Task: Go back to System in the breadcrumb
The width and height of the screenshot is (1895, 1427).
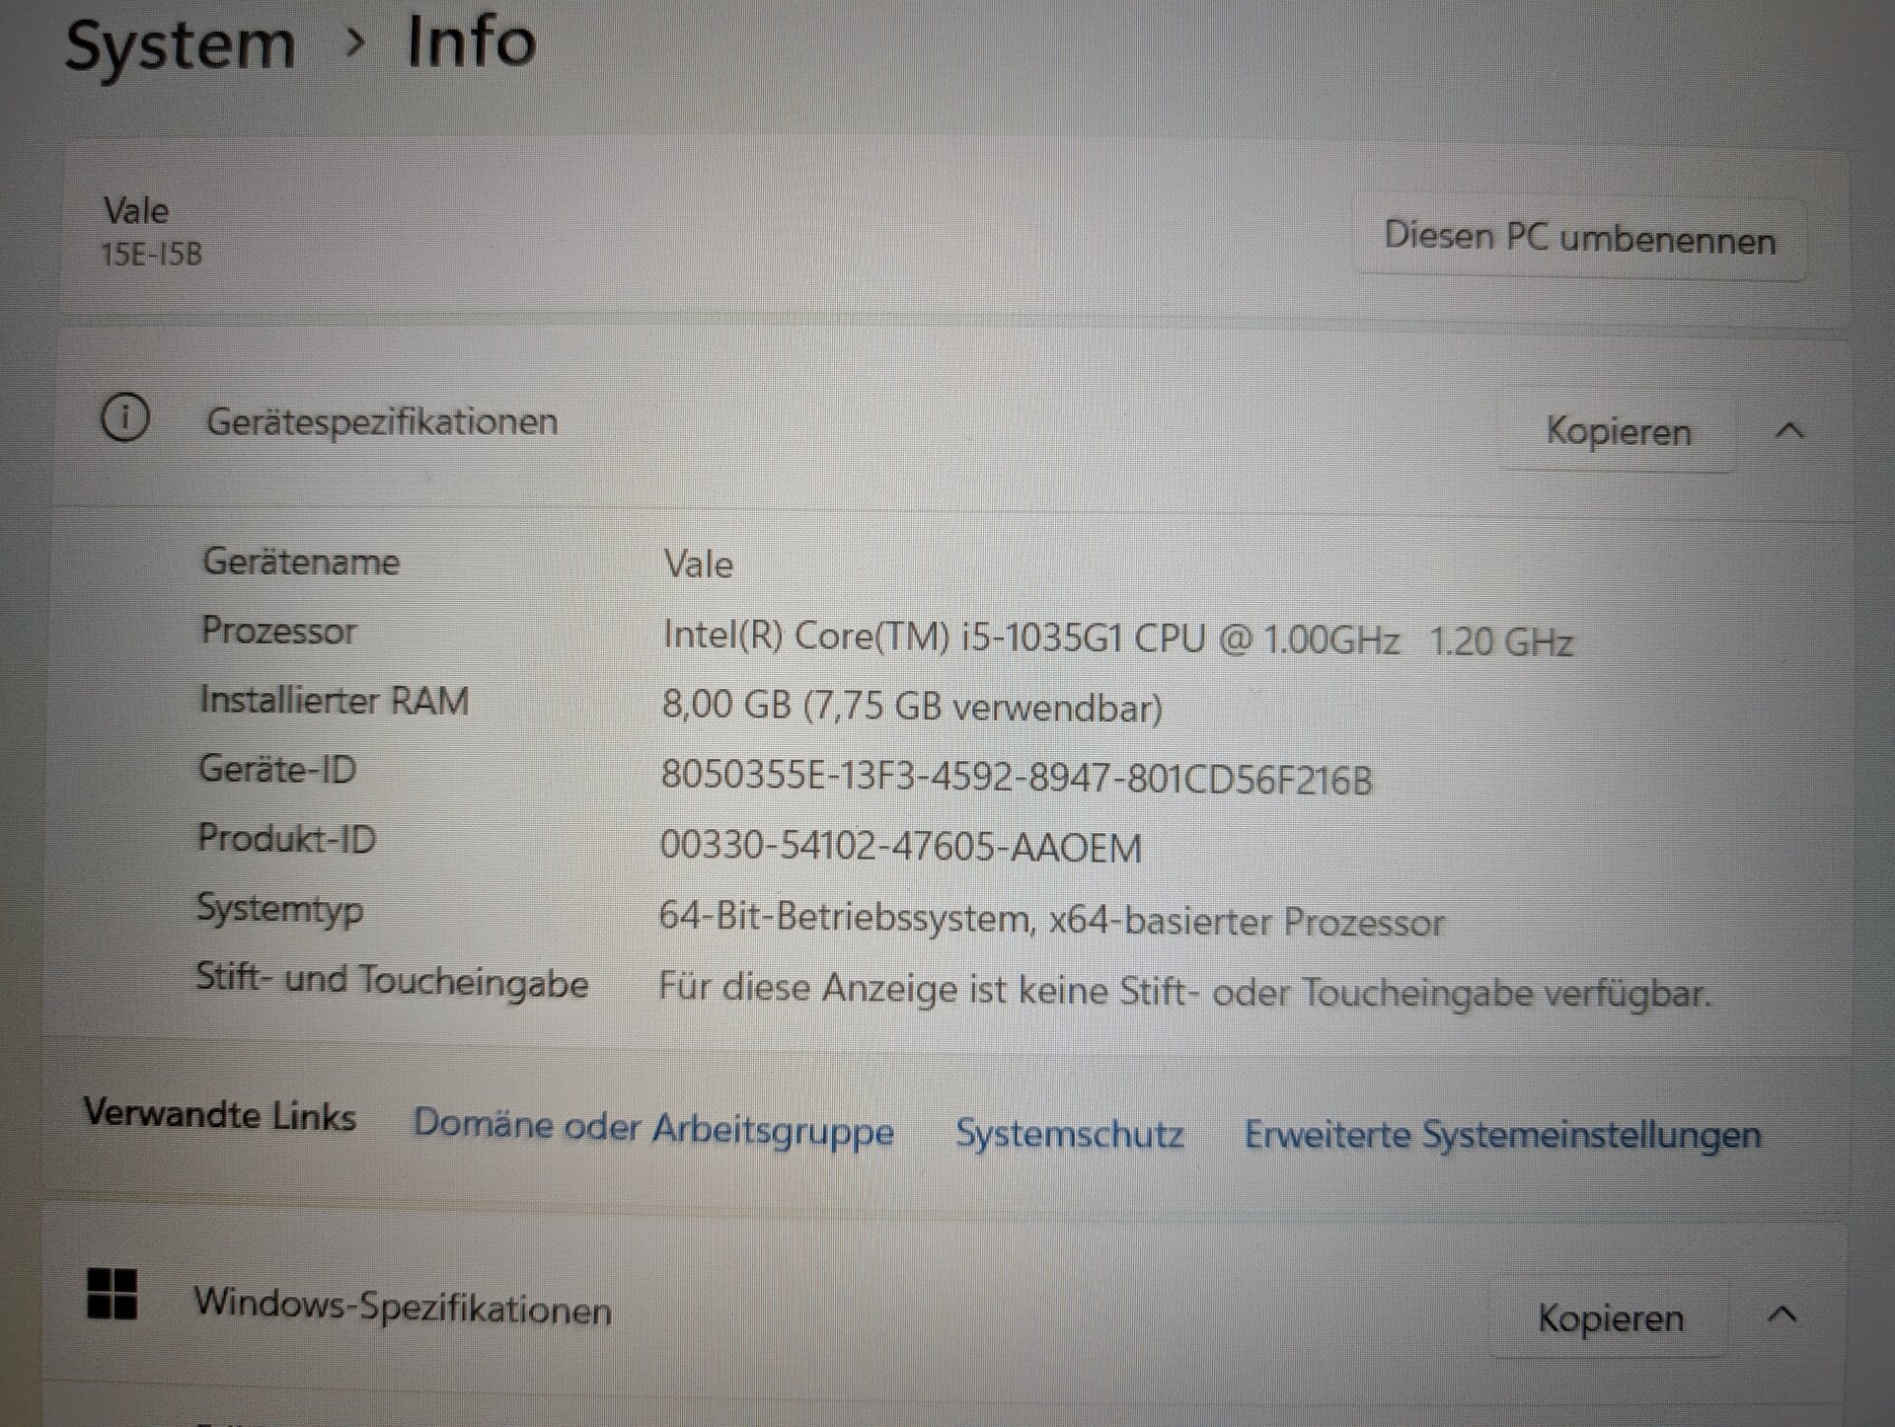Action: (181, 45)
